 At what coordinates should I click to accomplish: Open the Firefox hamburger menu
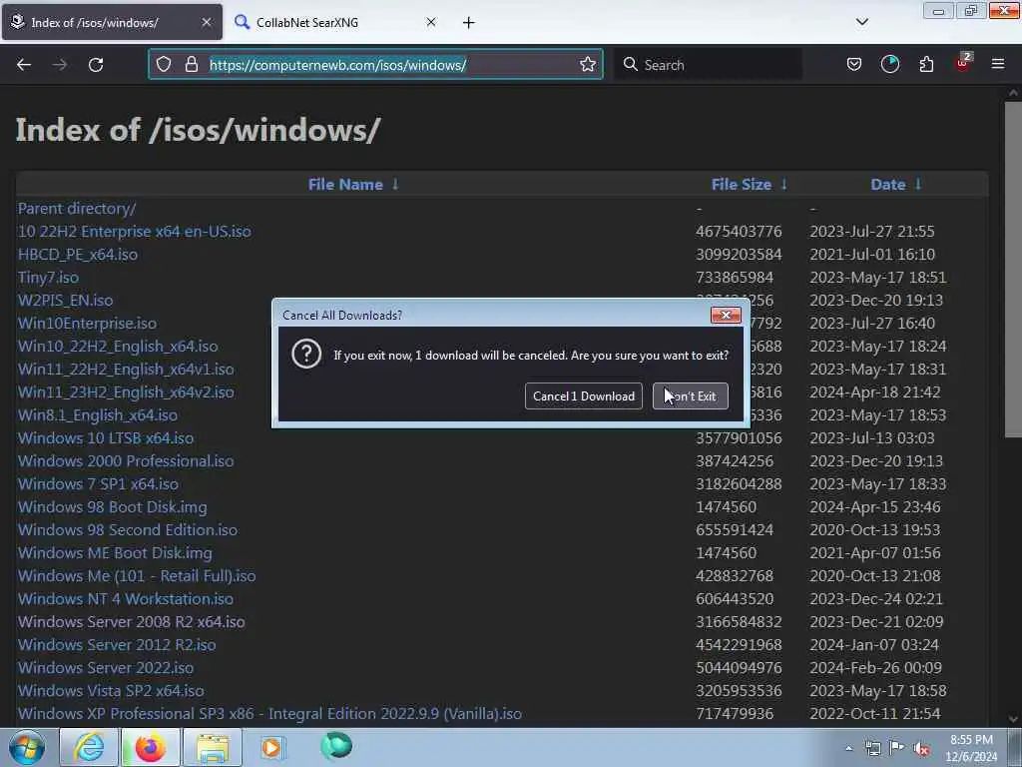point(998,64)
